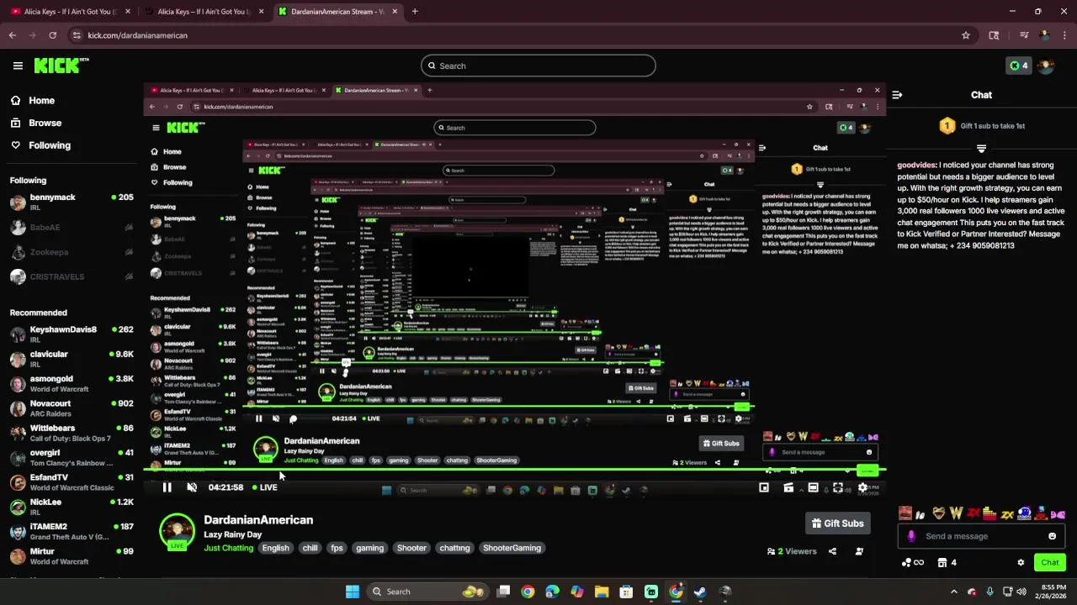Open the emoji picker in message box
The width and height of the screenshot is (1077, 605).
pos(1052,536)
